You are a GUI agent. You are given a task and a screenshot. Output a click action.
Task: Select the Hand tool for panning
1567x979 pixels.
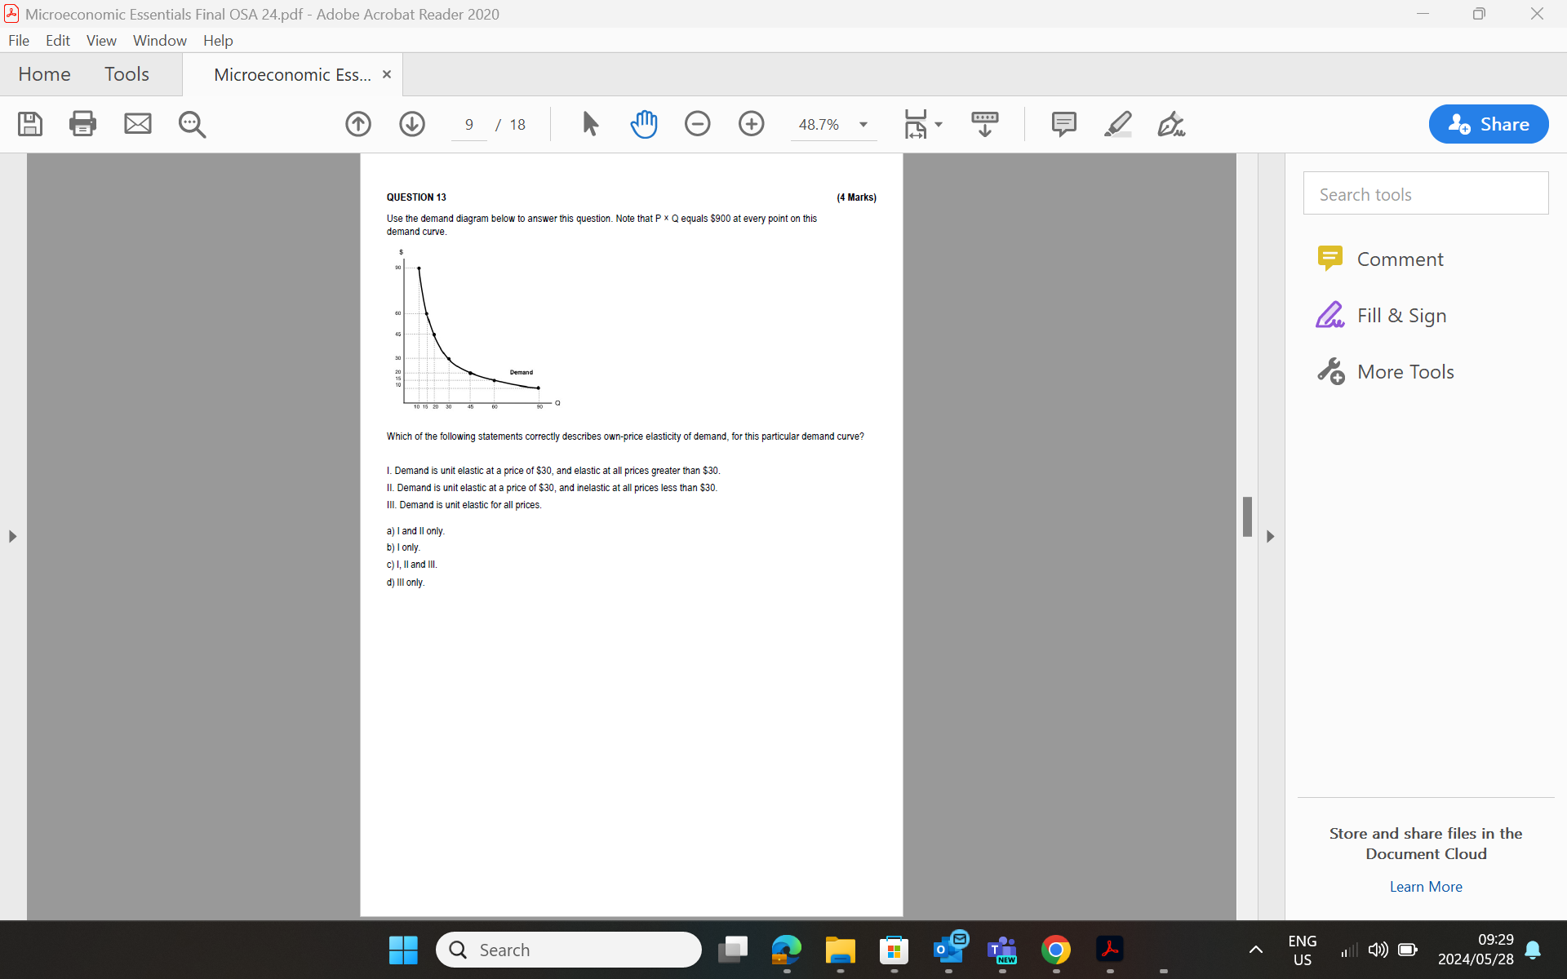(x=644, y=124)
